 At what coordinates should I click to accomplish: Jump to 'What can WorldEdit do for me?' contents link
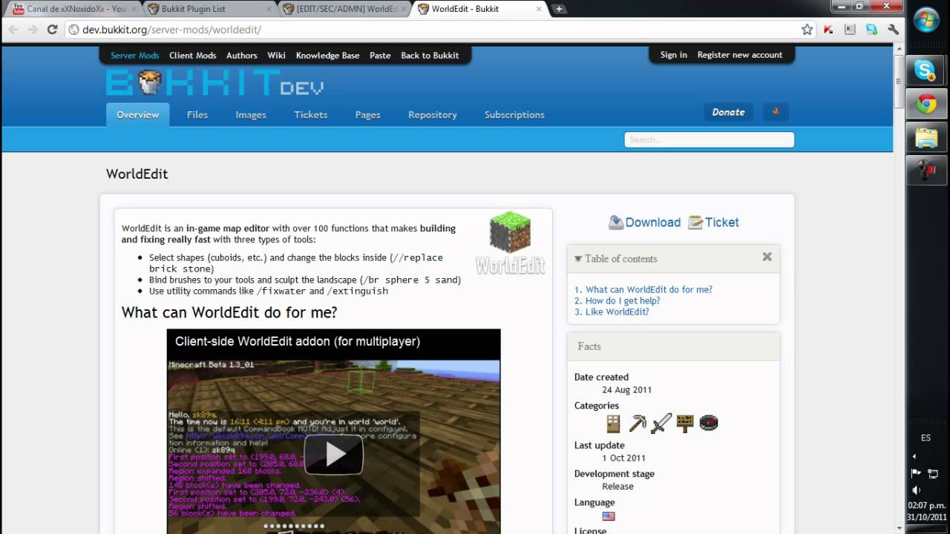(x=649, y=290)
